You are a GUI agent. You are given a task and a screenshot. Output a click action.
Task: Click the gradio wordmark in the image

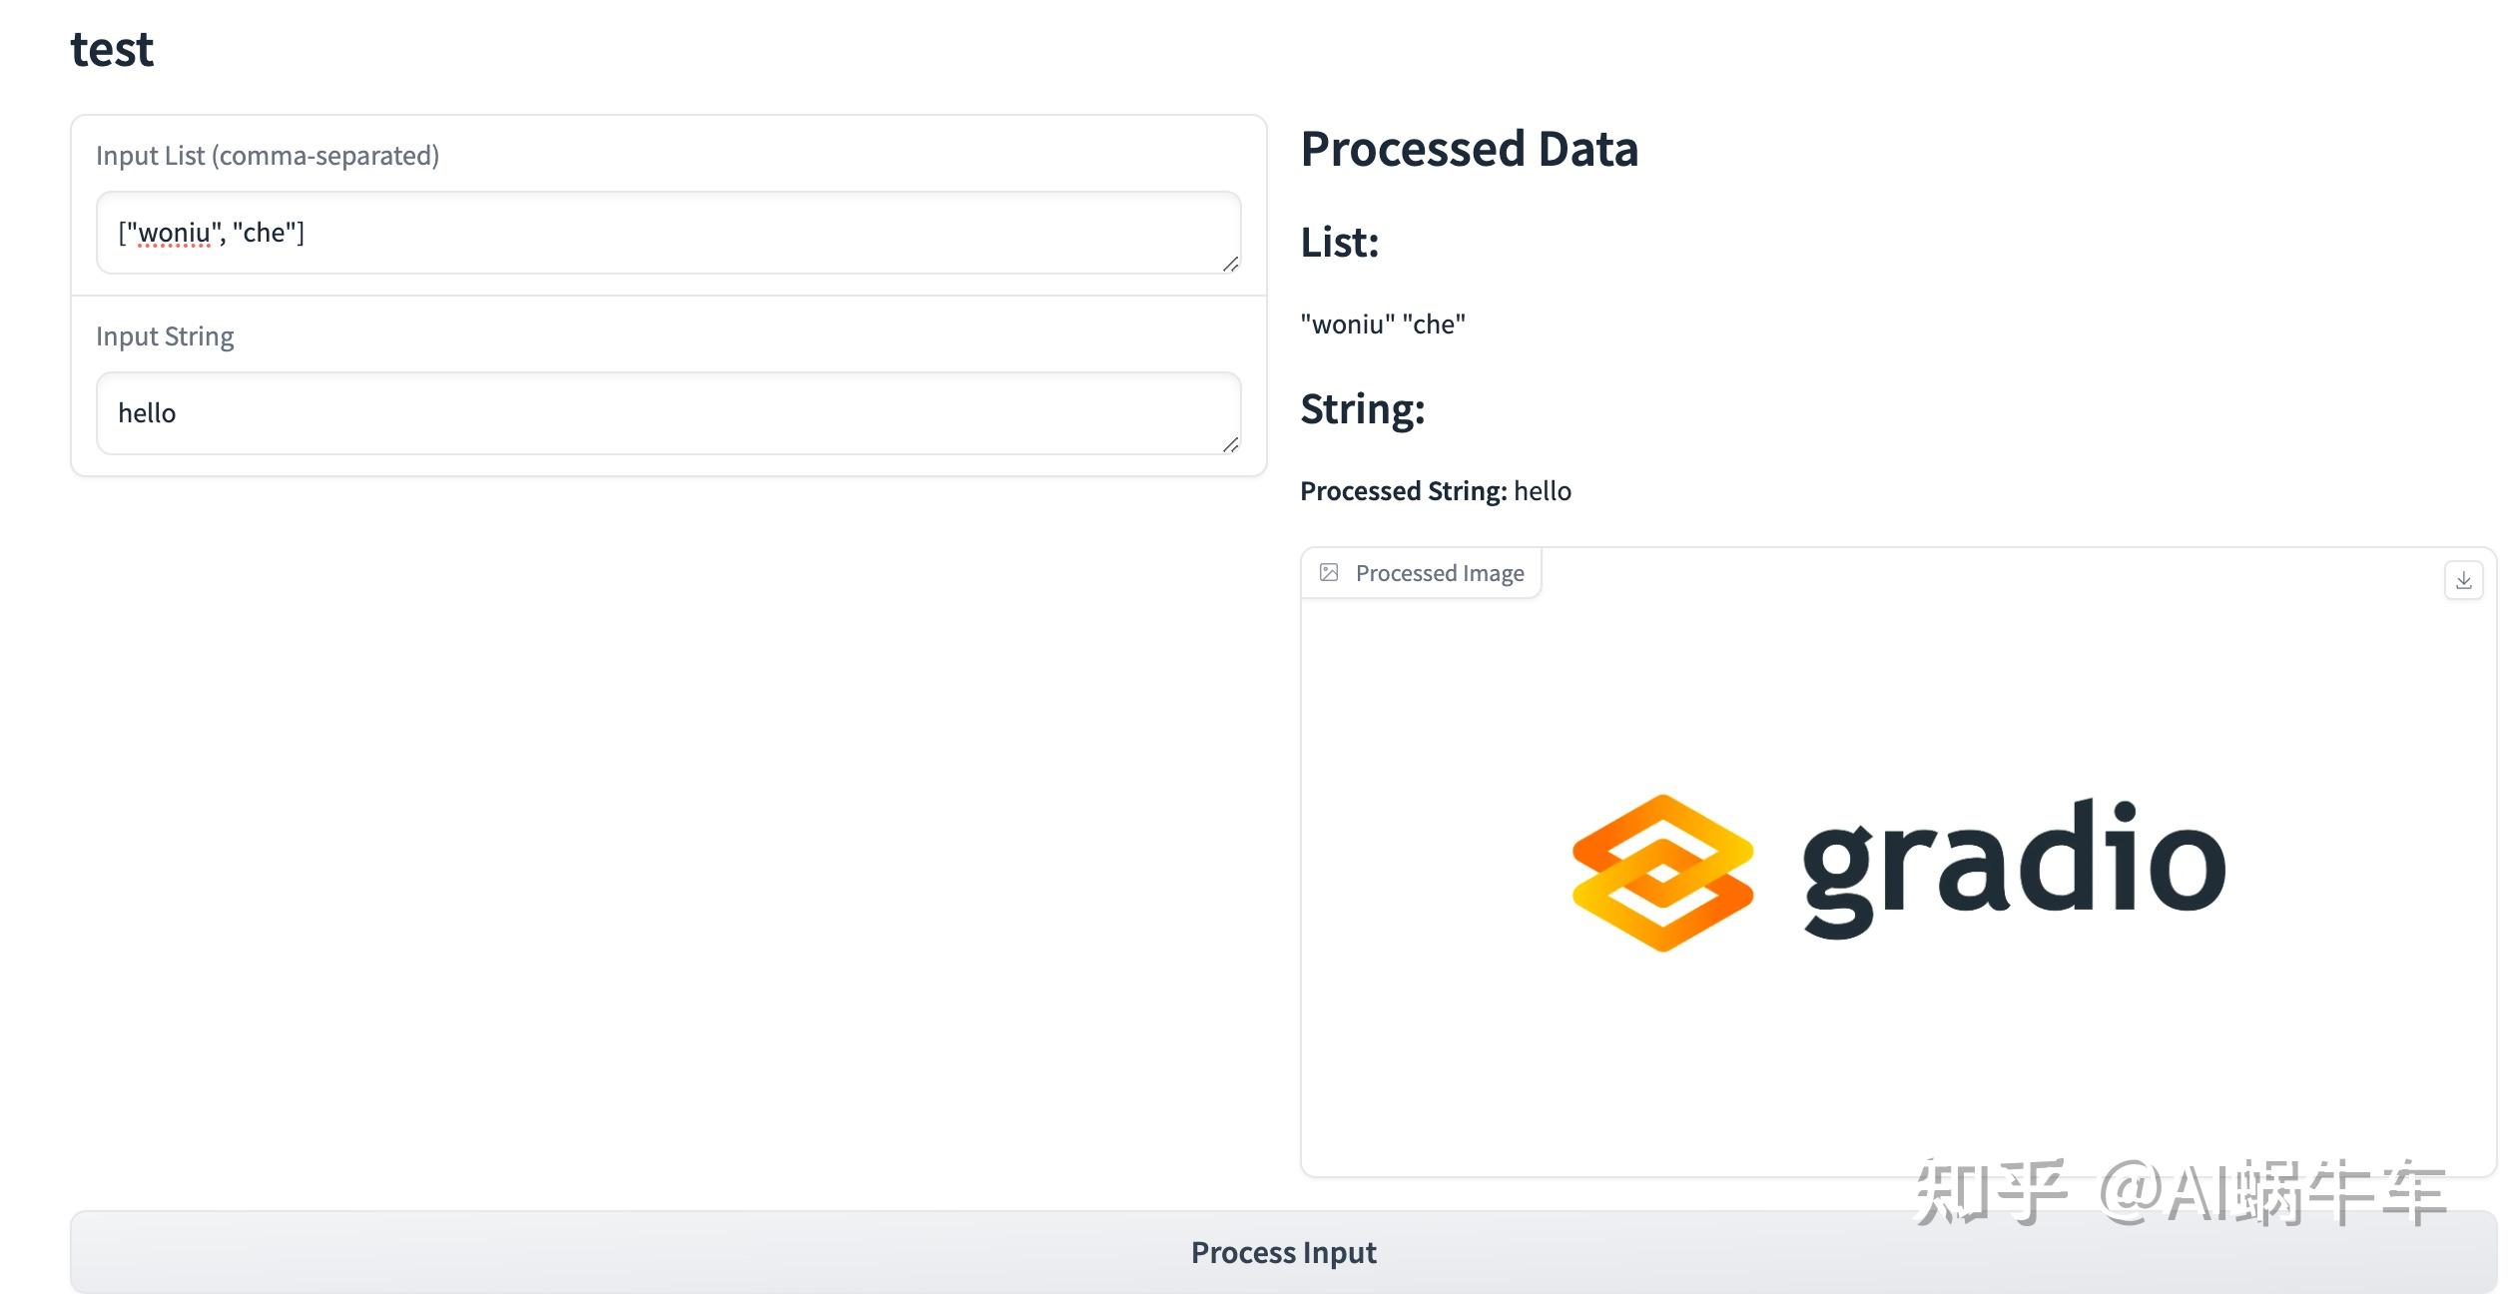[x=2014, y=867]
